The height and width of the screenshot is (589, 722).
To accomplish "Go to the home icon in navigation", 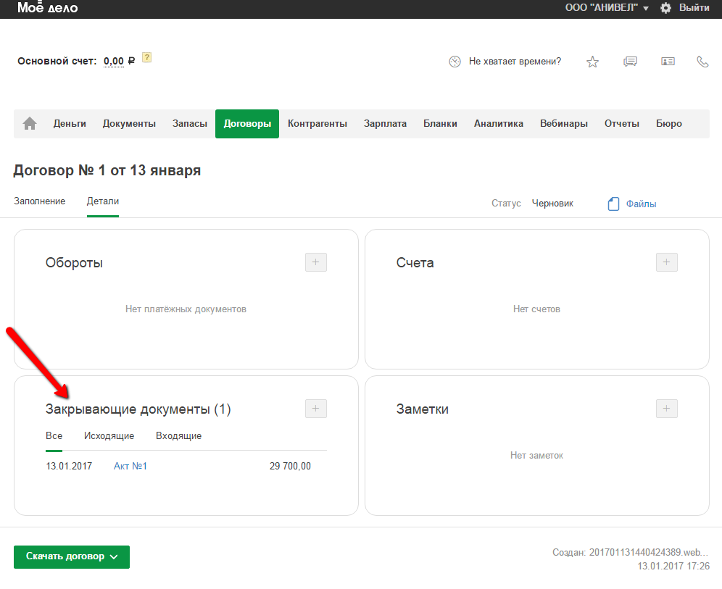I will point(30,124).
